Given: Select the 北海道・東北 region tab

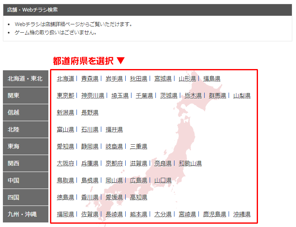Looking at the screenshot, I should click(x=26, y=79).
